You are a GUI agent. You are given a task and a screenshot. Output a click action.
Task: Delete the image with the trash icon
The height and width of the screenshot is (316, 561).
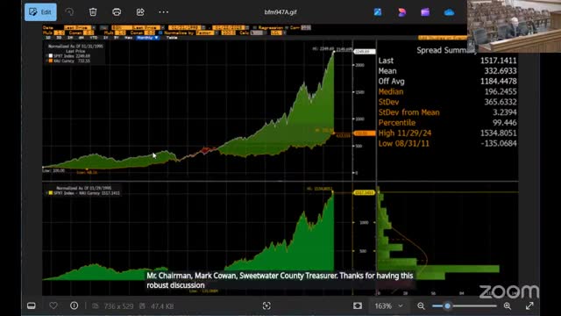[93, 11]
